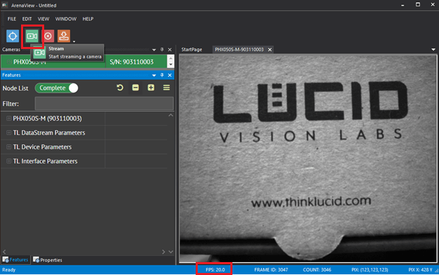The width and height of the screenshot is (439, 275).
Task: Open the Features panel dropdown arrow
Action: (154, 75)
